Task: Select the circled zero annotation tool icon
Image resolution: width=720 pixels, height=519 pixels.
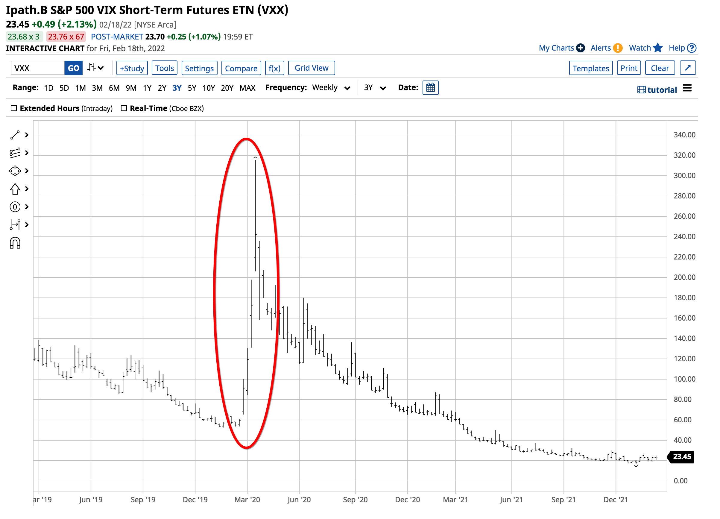Action: [x=15, y=207]
